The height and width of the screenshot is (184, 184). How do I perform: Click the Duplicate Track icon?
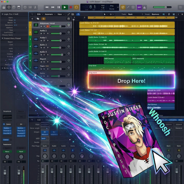[x=38, y=19]
